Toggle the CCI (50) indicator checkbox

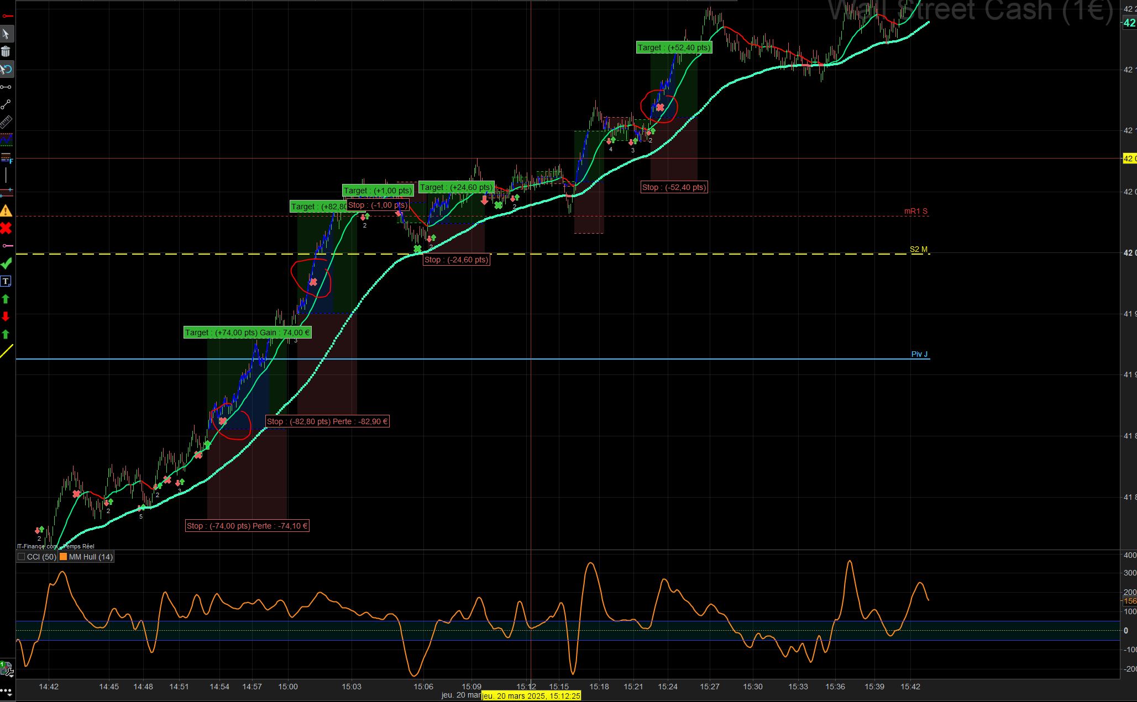pos(22,557)
